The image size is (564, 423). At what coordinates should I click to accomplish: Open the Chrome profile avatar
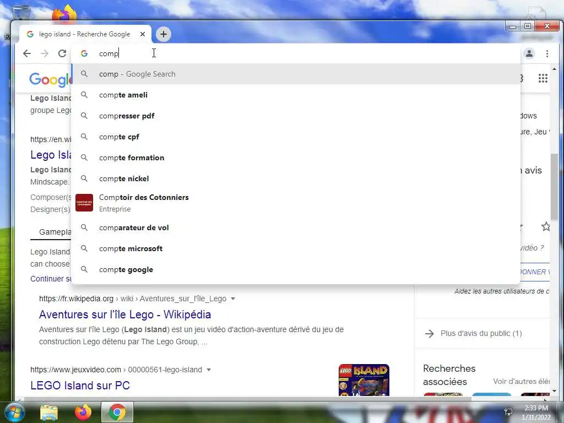pyautogui.click(x=529, y=53)
